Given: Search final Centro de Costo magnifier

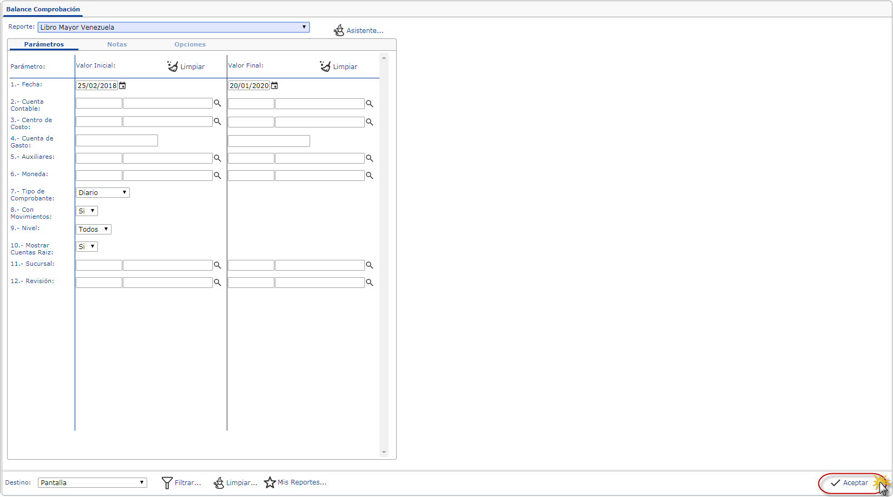Looking at the screenshot, I should 369,122.
